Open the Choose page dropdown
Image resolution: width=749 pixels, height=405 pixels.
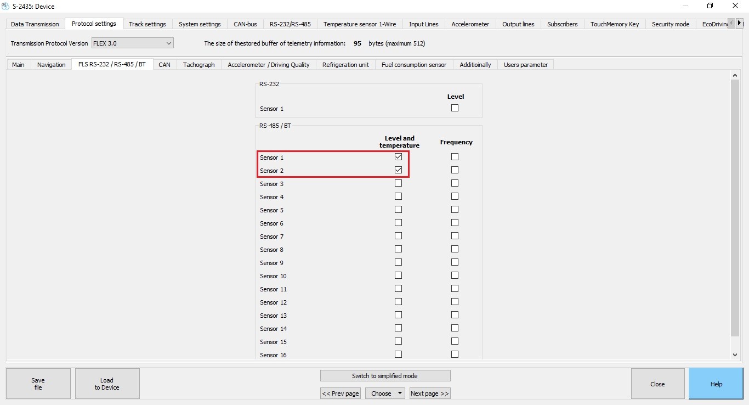[385, 393]
